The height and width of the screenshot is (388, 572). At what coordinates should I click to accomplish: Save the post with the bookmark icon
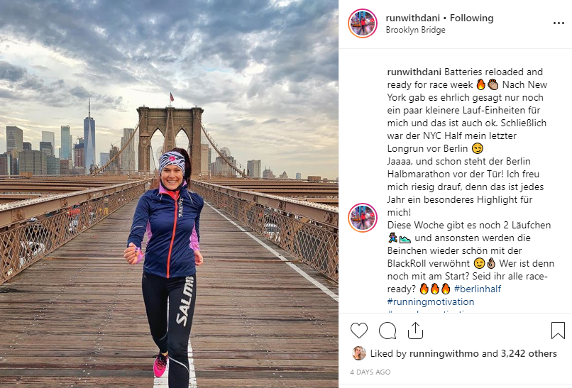click(x=558, y=331)
